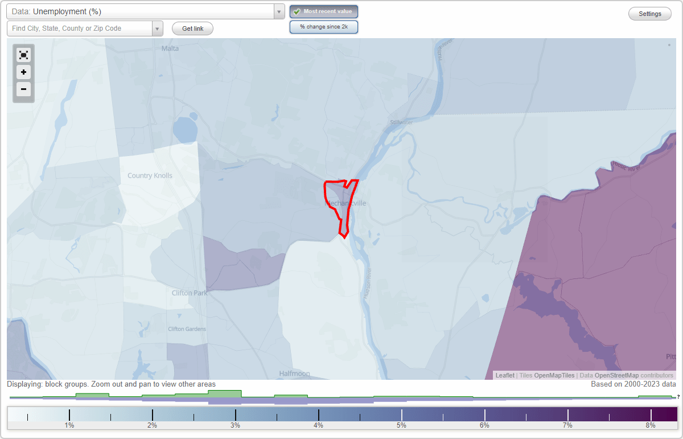This screenshot has width=683, height=439.
Task: Toggle the 'Most recent value' display
Action: (324, 11)
